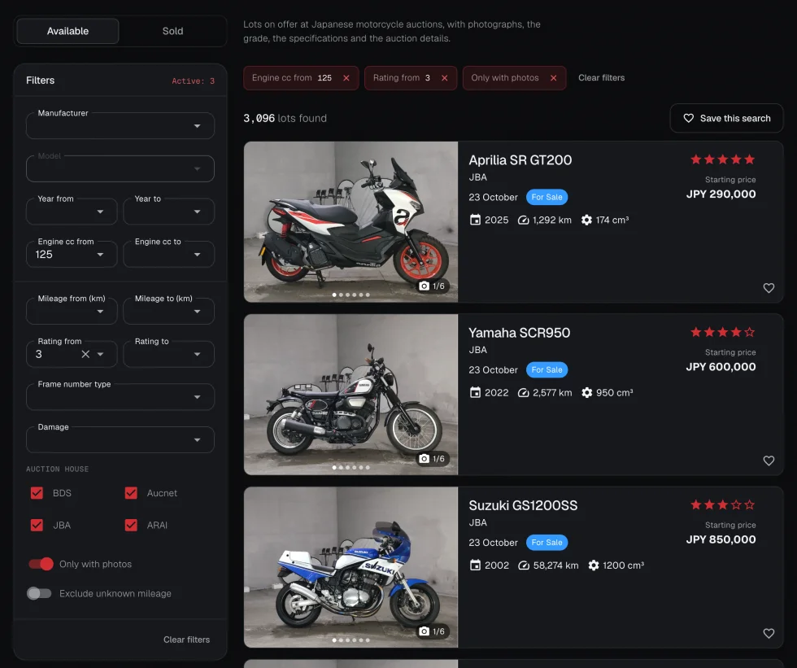Viewport: 797px width, 668px height.
Task: Open the Engine cc from dropdown
Action: [x=72, y=254]
